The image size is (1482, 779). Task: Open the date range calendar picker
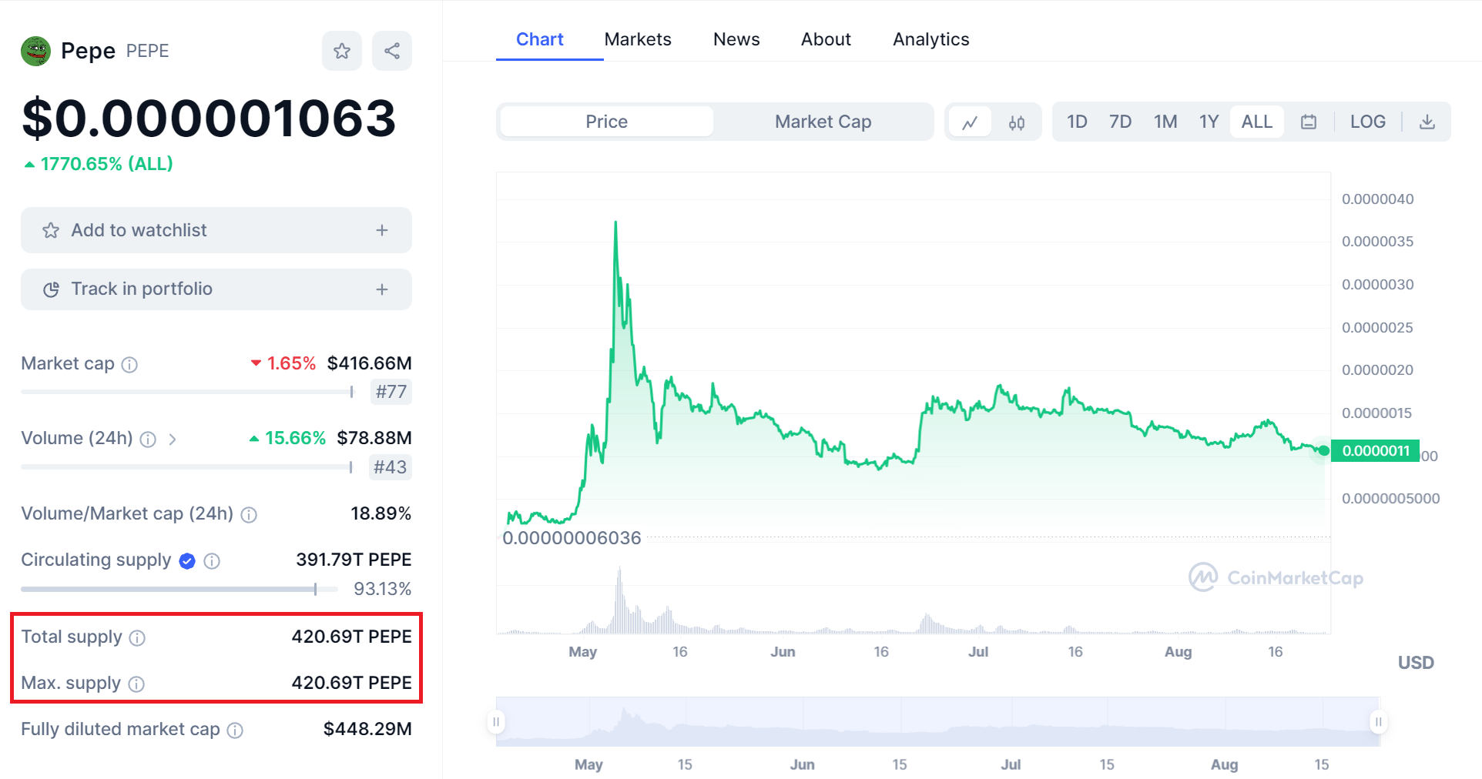(x=1309, y=122)
